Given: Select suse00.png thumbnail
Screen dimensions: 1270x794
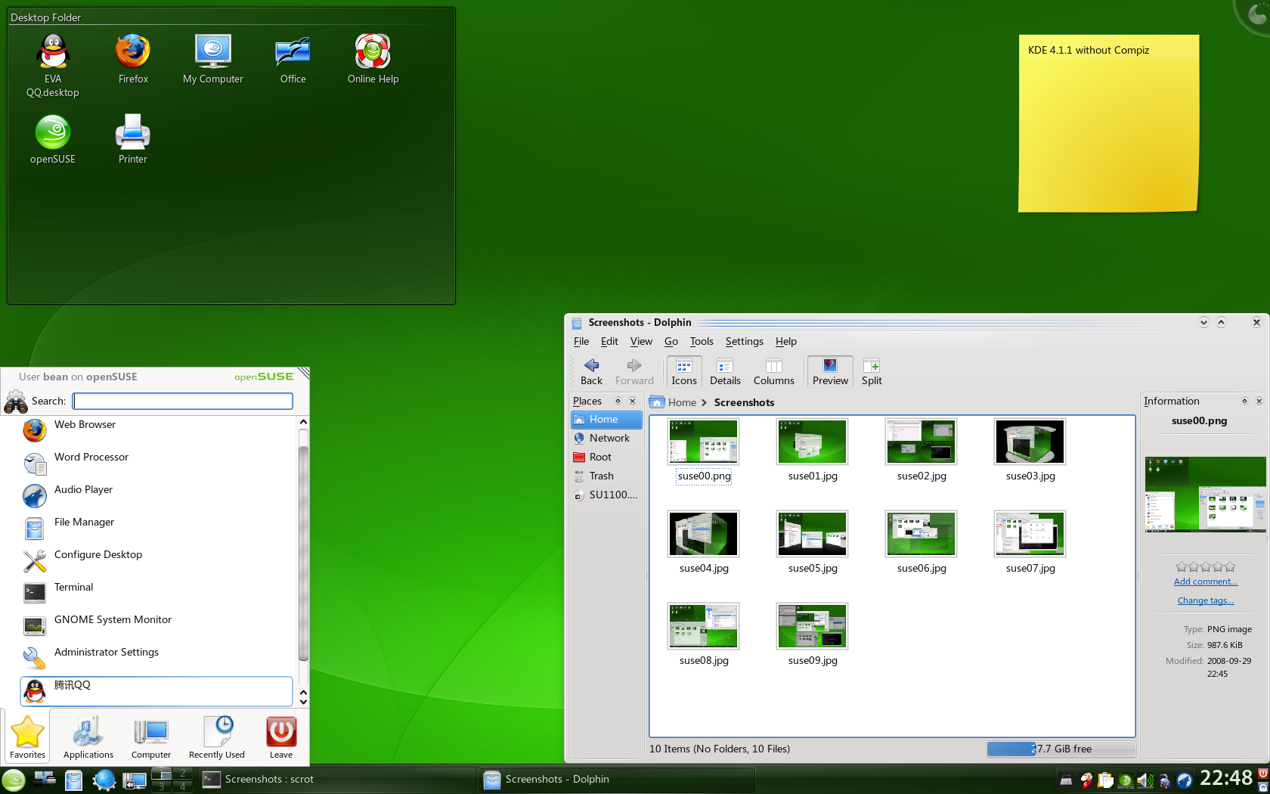Looking at the screenshot, I should coord(704,442).
